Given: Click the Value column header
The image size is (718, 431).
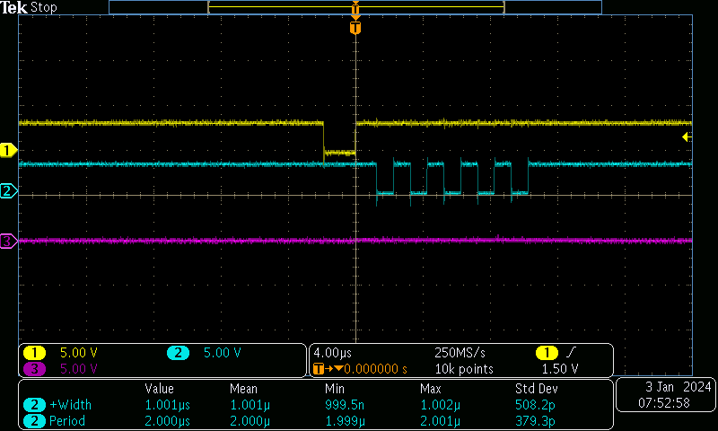Looking at the screenshot, I should pyautogui.click(x=160, y=389).
